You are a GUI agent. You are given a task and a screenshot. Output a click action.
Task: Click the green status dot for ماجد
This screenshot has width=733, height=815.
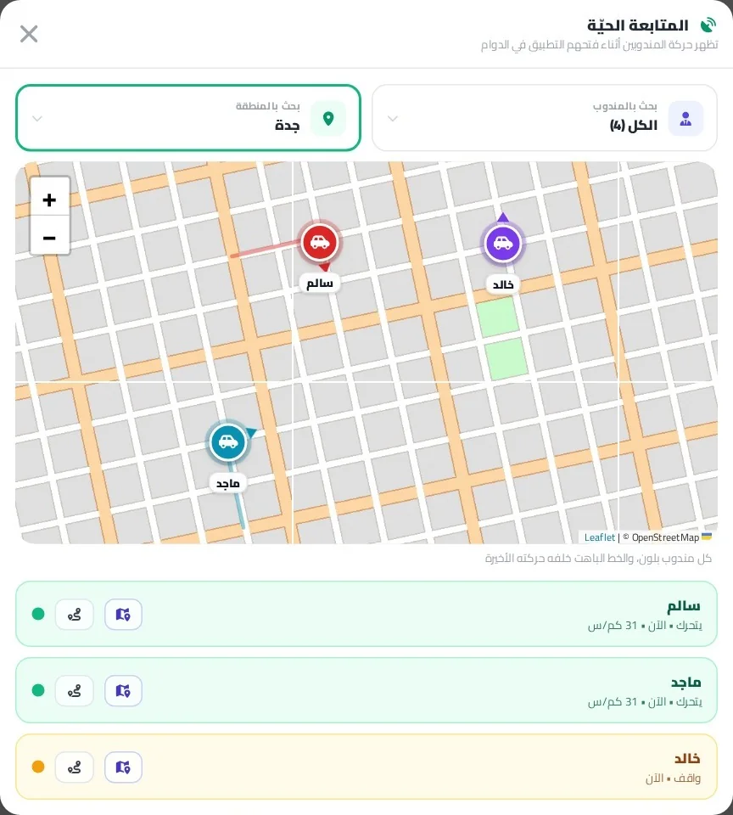pos(38,690)
